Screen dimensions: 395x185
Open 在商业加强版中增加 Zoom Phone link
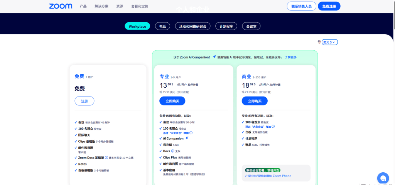click(268, 176)
